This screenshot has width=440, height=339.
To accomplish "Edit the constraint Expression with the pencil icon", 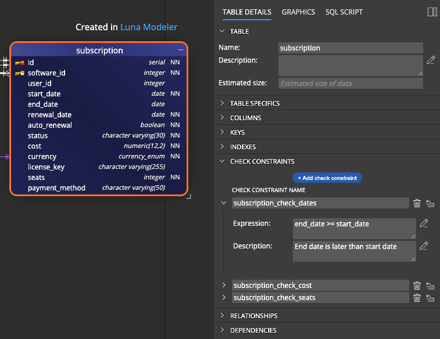I will 424,223.
